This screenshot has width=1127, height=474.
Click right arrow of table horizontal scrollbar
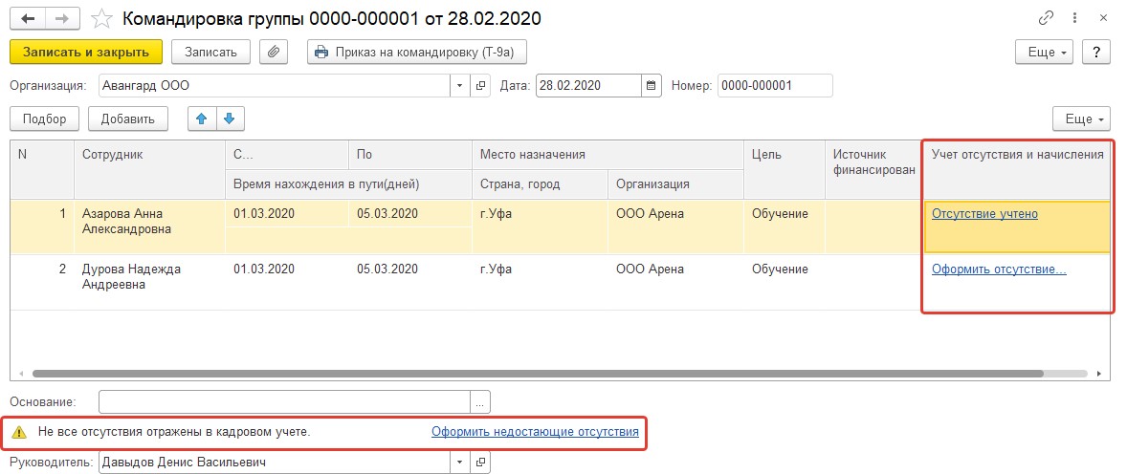tap(1098, 374)
